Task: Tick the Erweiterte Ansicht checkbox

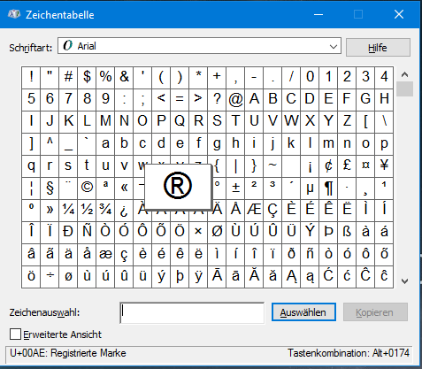Action: [x=15, y=334]
